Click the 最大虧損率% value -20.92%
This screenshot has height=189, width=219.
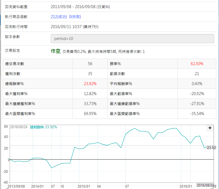pos(197,94)
